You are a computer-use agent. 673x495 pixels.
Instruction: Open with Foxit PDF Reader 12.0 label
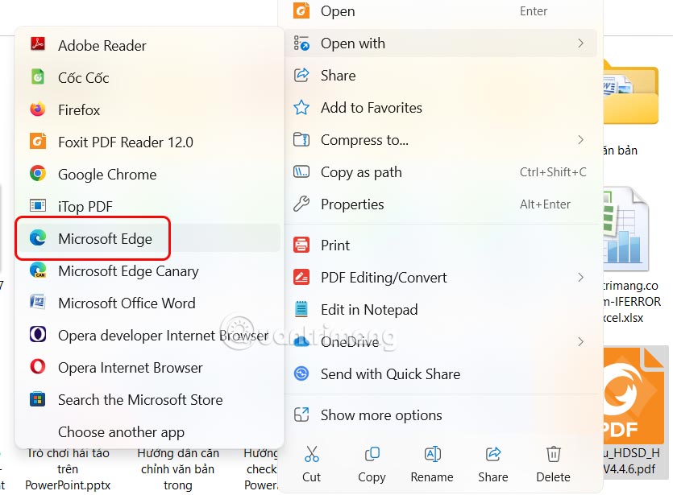126,142
